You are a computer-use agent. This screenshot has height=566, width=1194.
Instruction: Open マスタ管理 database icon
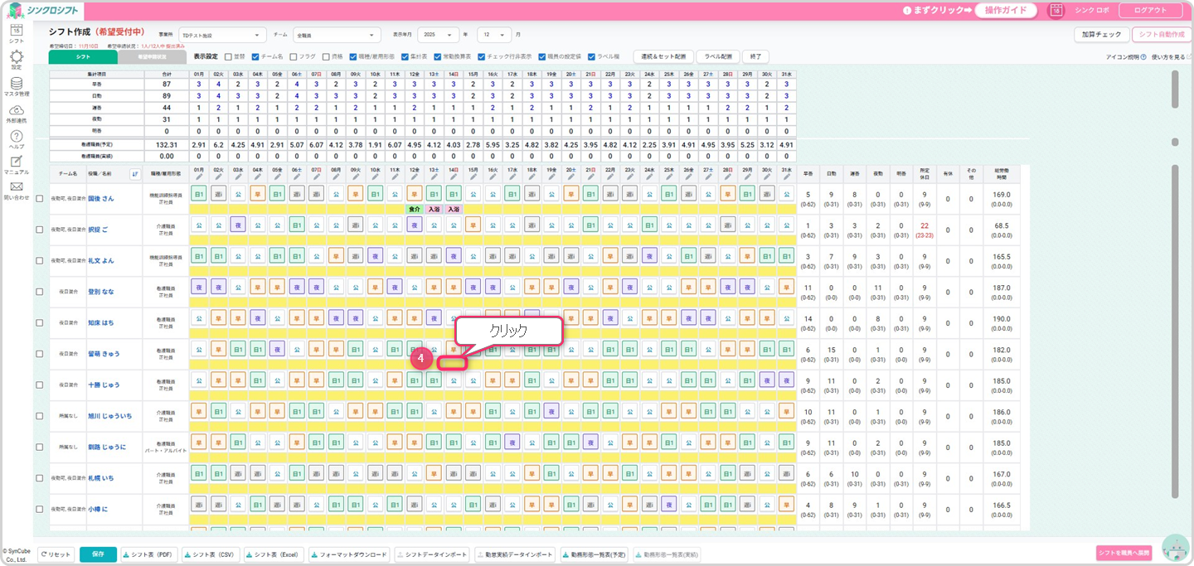(x=16, y=84)
